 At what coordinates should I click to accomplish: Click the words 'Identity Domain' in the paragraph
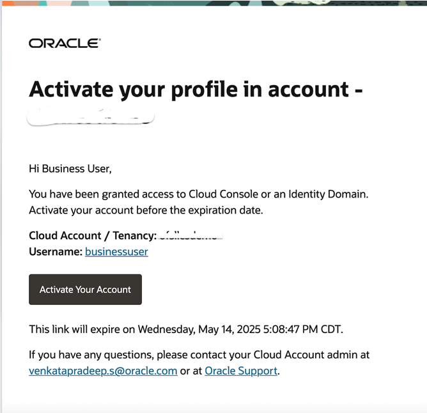pyautogui.click(x=328, y=194)
